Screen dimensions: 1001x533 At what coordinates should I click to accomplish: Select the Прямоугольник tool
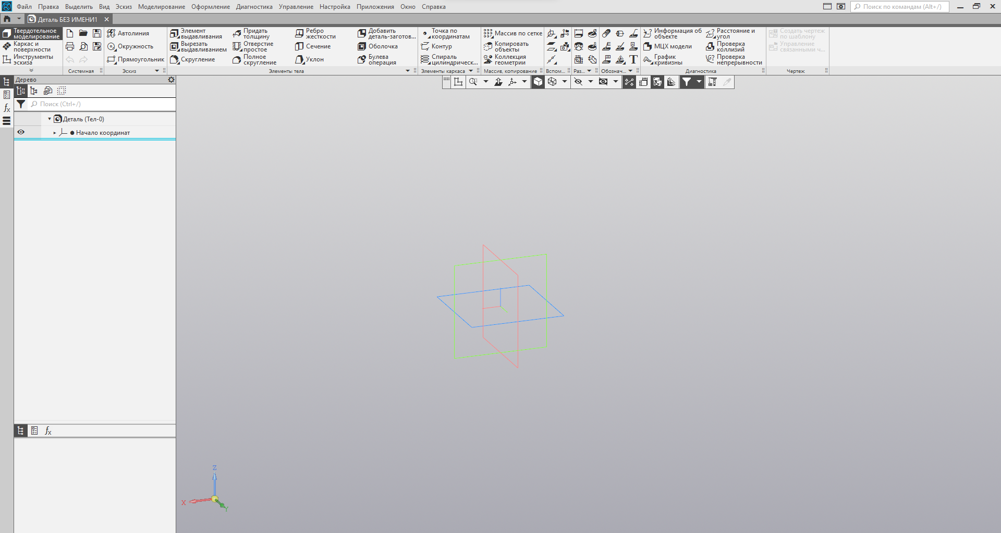point(136,59)
